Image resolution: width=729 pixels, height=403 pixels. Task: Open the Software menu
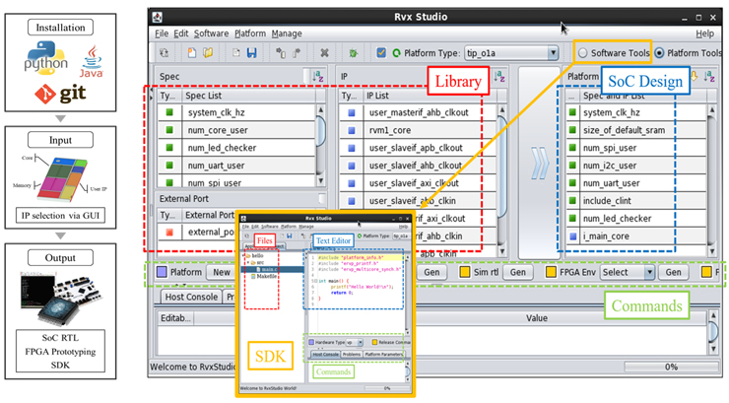click(x=212, y=34)
